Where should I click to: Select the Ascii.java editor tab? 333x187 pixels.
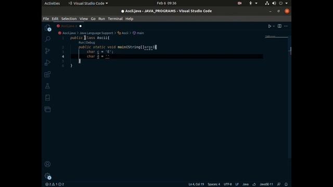click(69, 26)
